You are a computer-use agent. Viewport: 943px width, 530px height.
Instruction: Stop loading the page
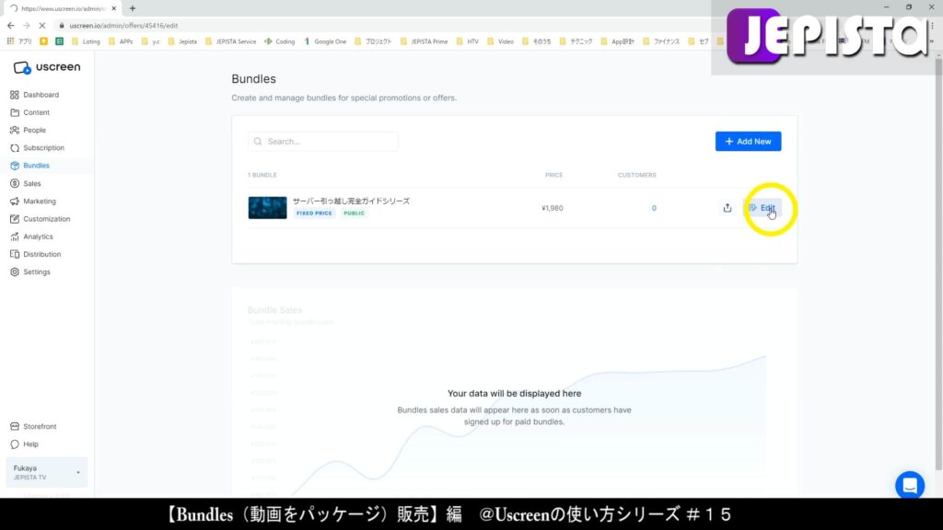[42, 25]
